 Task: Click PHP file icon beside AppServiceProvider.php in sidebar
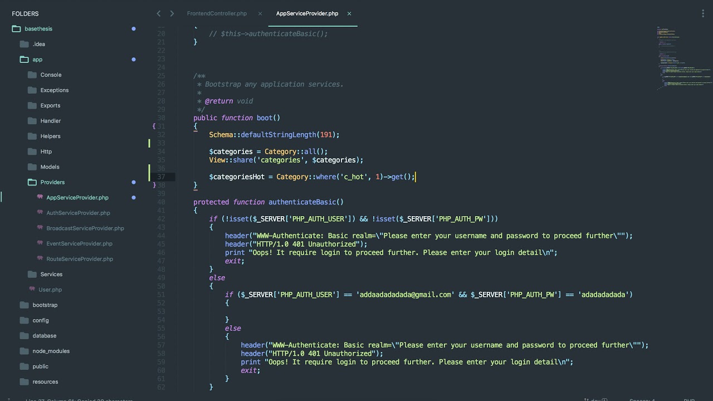click(x=40, y=197)
